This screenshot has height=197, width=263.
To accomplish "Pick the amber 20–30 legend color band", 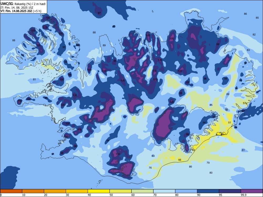I will pyautogui.click(x=55, y=191).
